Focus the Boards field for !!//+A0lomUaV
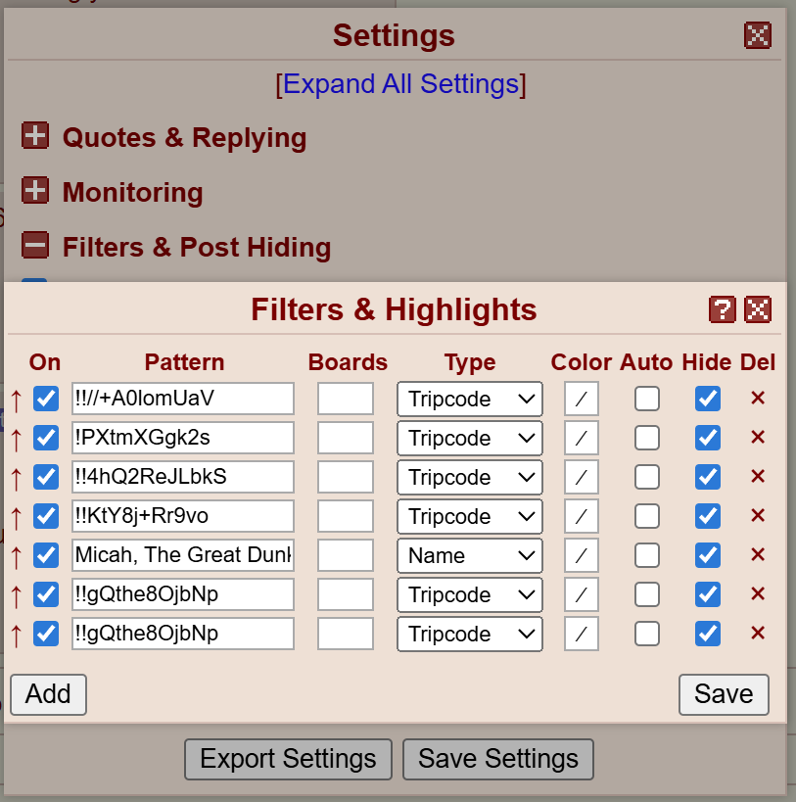 [346, 399]
